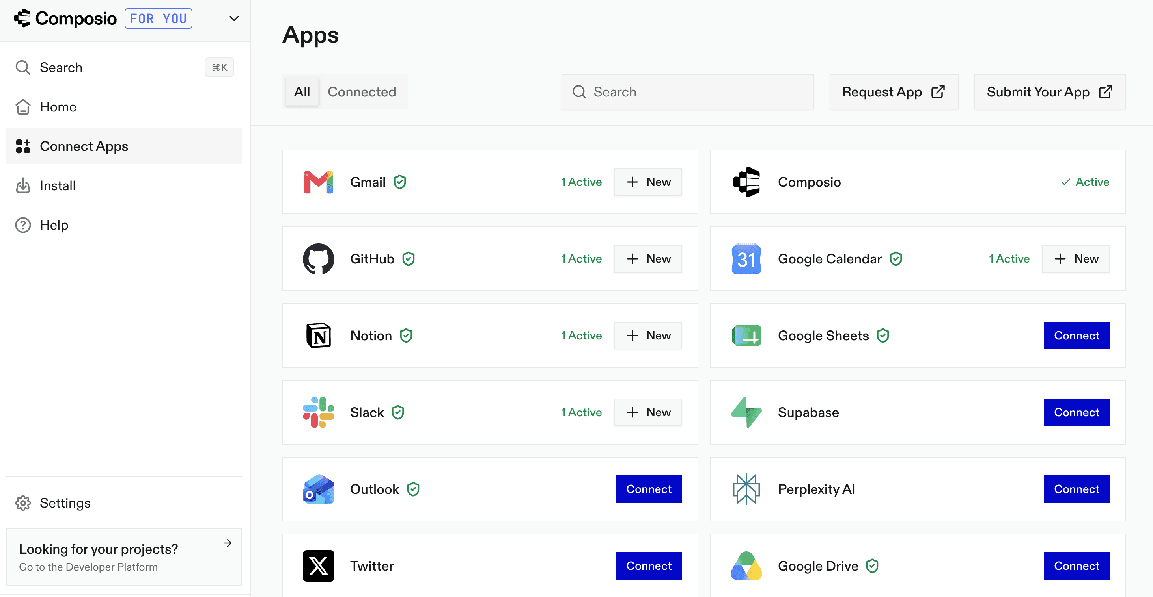Focus the Apps search field
This screenshot has height=597, width=1153.
point(688,92)
